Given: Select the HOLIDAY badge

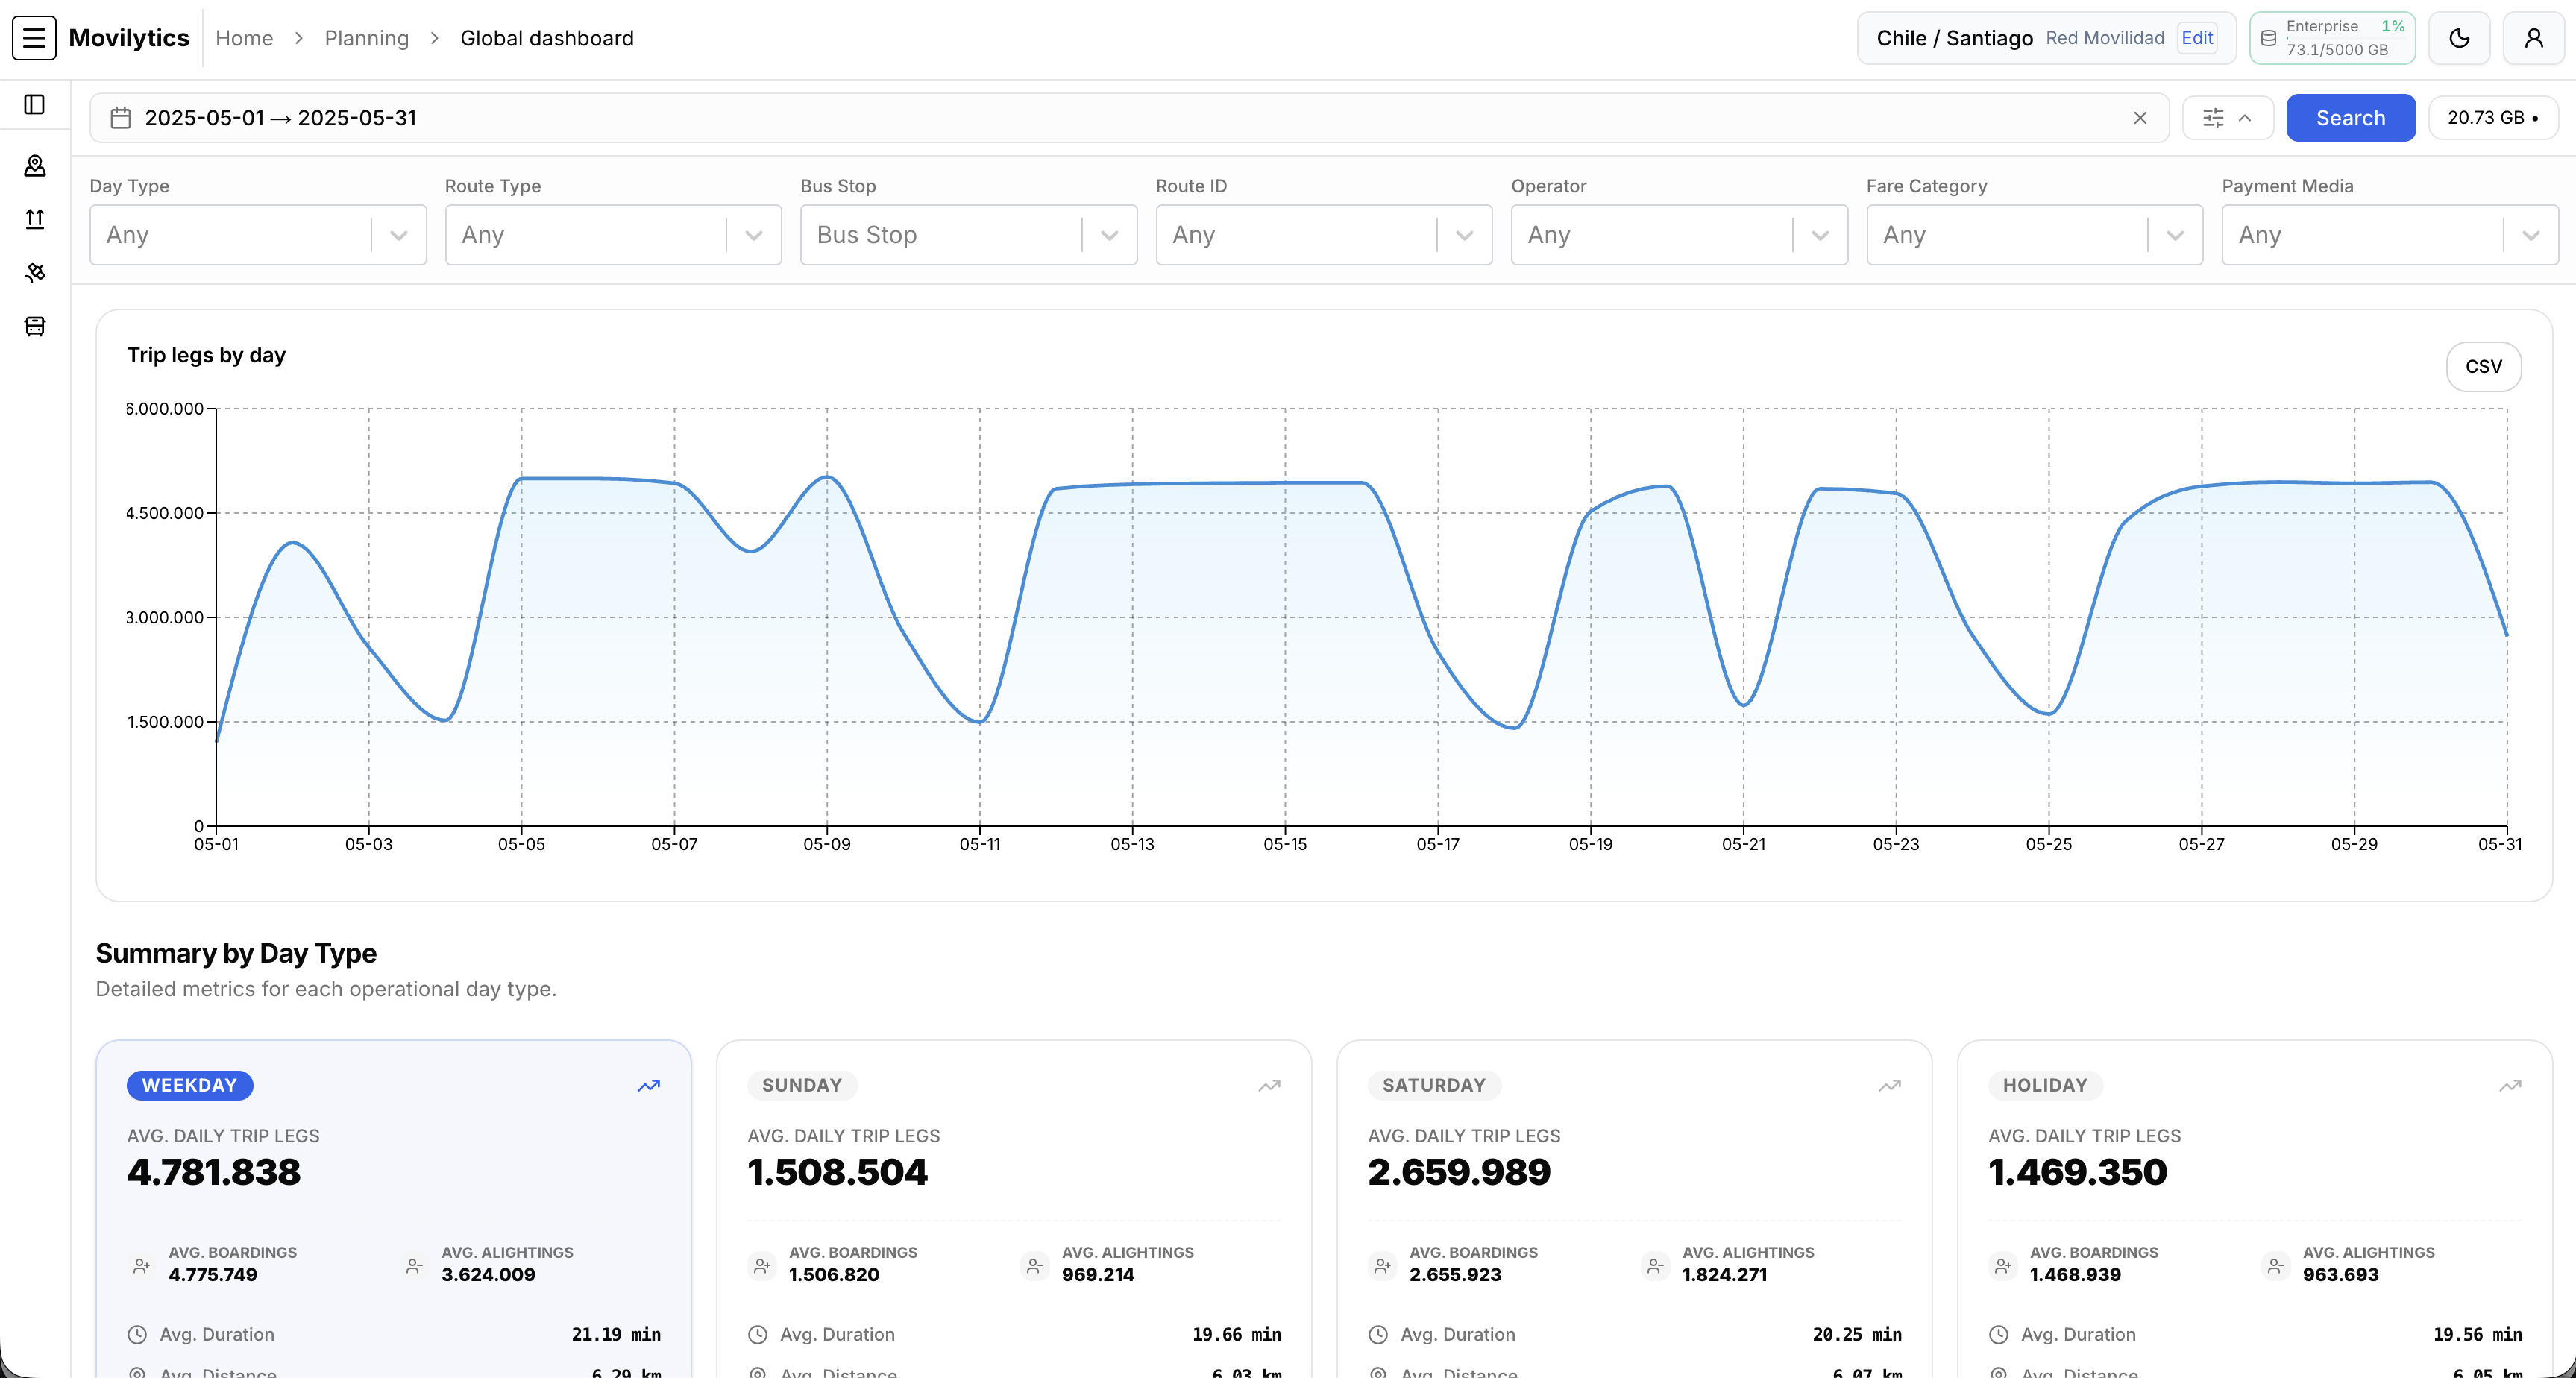Looking at the screenshot, I should coord(2045,1086).
